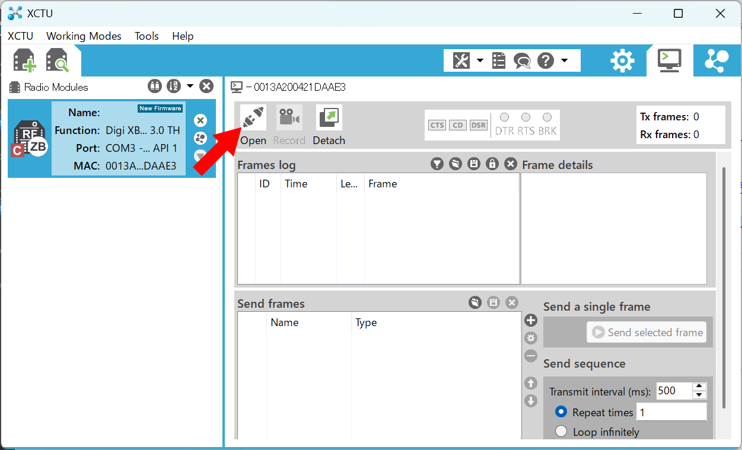Load a Send frames list file

(475, 303)
